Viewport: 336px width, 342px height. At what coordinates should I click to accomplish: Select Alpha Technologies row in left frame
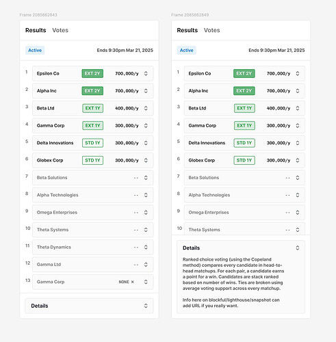(93, 195)
